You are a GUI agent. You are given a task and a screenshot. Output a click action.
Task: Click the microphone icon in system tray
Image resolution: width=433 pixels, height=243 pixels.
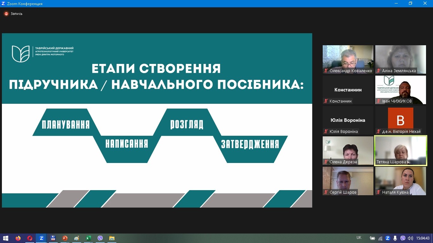pyautogui.click(x=395, y=238)
